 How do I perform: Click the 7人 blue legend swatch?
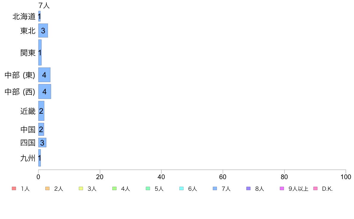[215, 188]
